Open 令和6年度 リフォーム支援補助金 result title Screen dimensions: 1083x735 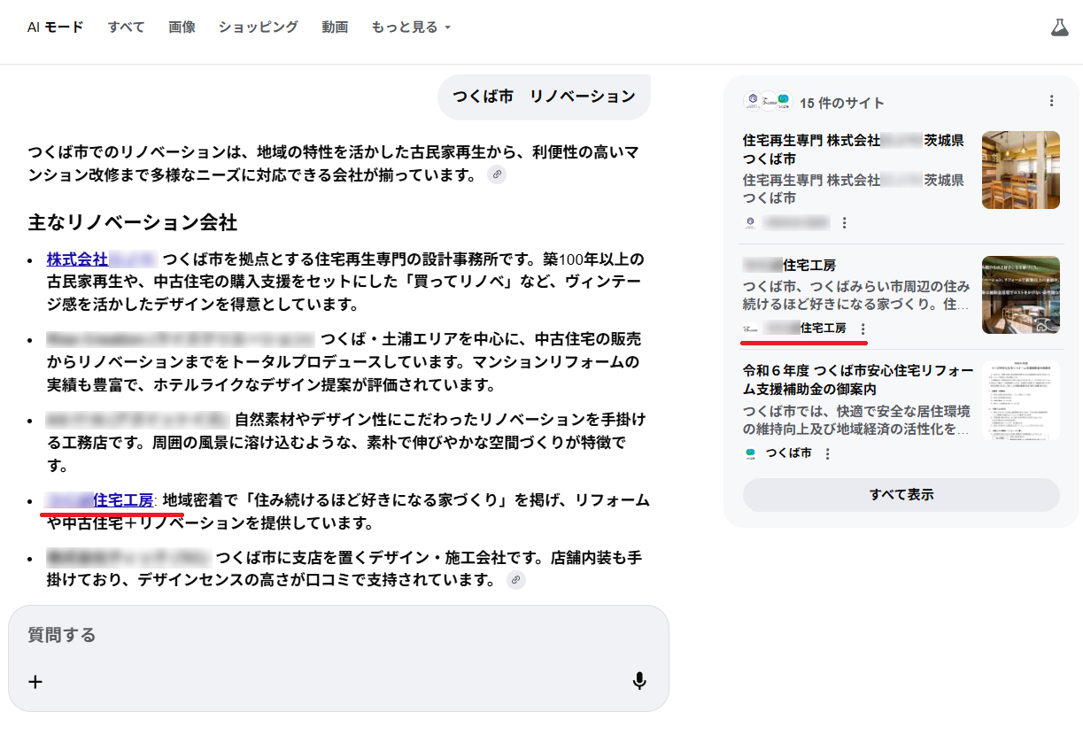click(857, 380)
